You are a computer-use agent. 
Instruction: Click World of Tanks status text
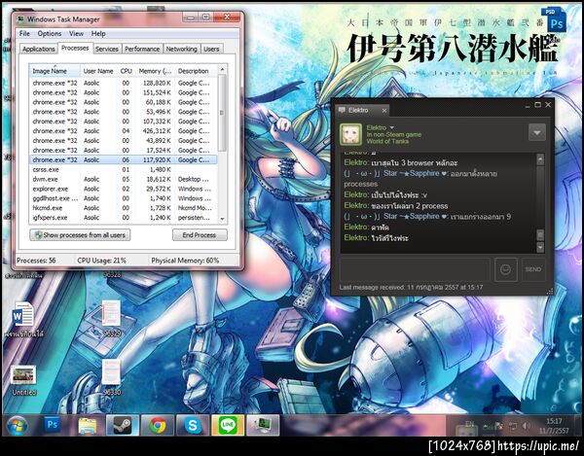387,141
